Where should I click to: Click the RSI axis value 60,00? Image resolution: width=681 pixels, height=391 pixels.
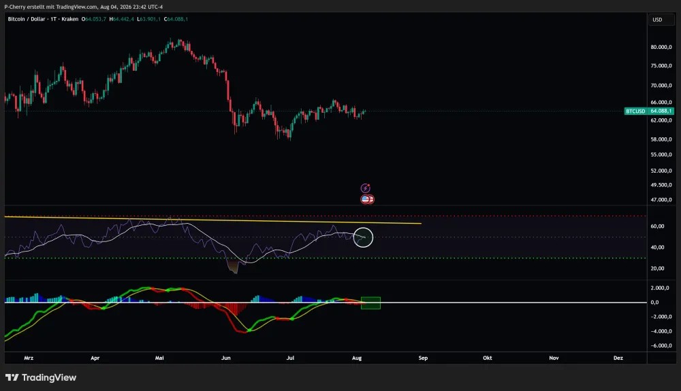coord(657,226)
